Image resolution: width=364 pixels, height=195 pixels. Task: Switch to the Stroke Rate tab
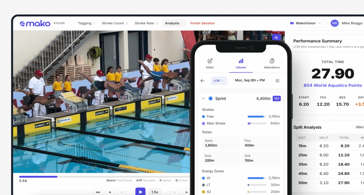tap(146, 23)
